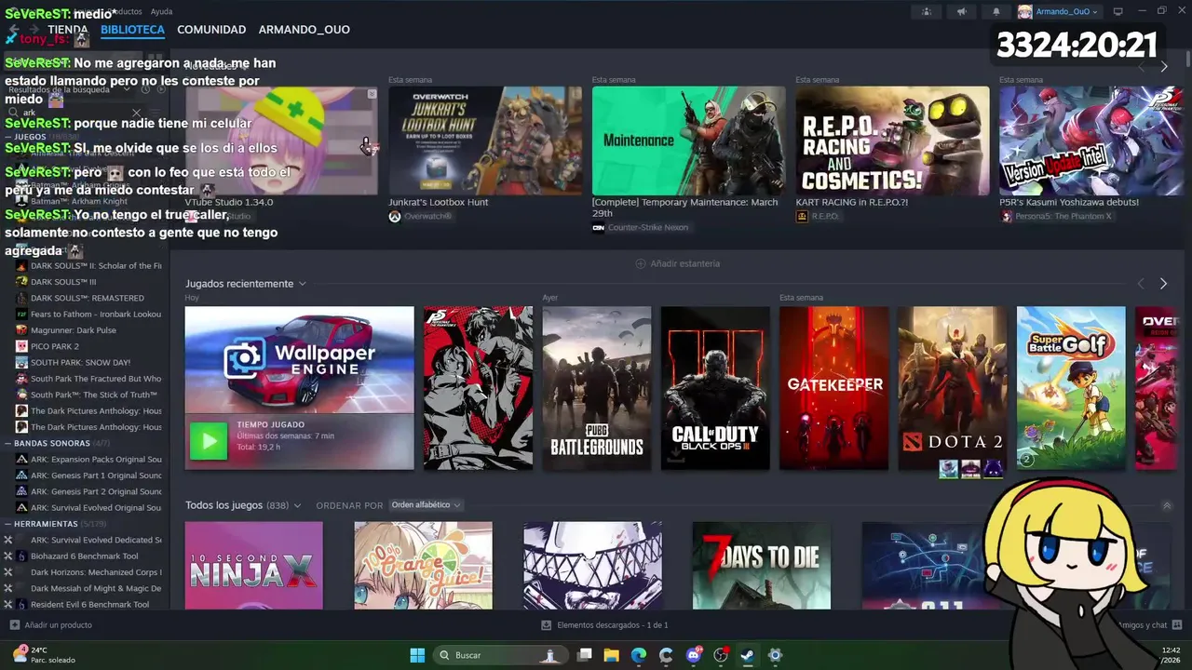Screen dimensions: 1192x670
Task: Select SOUTH PARK: SNOW DAY! entry
Action: coord(80,363)
